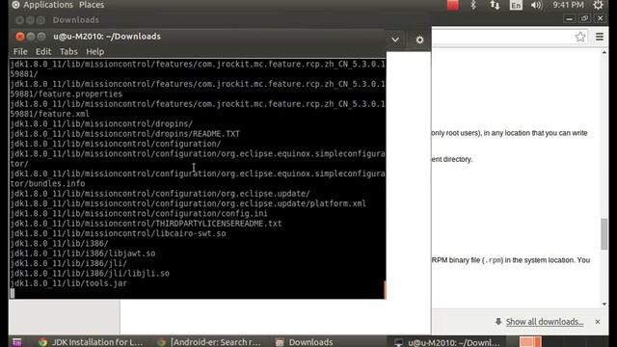This screenshot has width=617, height=347.
Task: Open the system power gear menu
Action: [x=598, y=5]
